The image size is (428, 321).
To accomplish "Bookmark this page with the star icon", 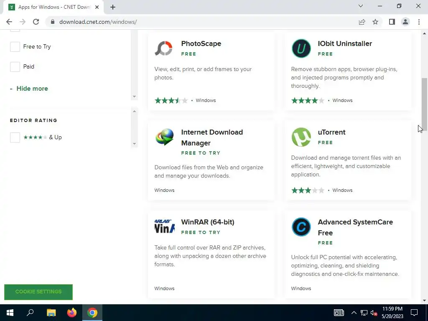I will pos(375,22).
